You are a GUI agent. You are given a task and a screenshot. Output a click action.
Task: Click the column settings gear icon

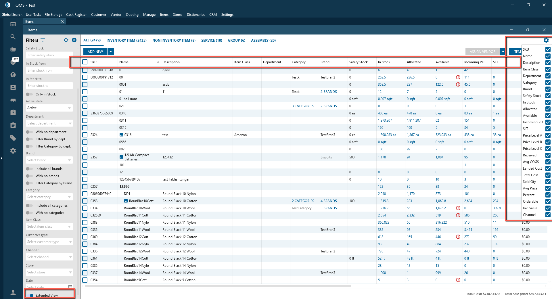[x=546, y=40]
